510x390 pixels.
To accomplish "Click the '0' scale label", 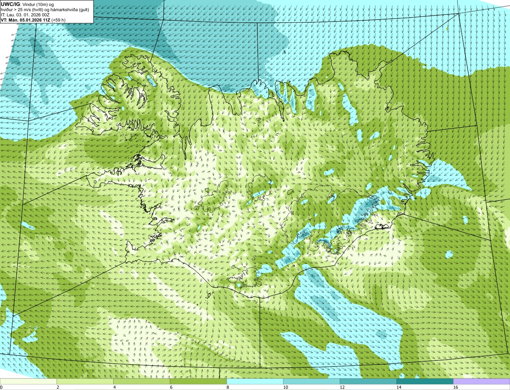I will (x=1, y=387).
